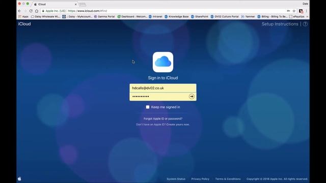The image size is (326, 183).
Task: Open a new tab with the new tab button
Action: [83, 5]
